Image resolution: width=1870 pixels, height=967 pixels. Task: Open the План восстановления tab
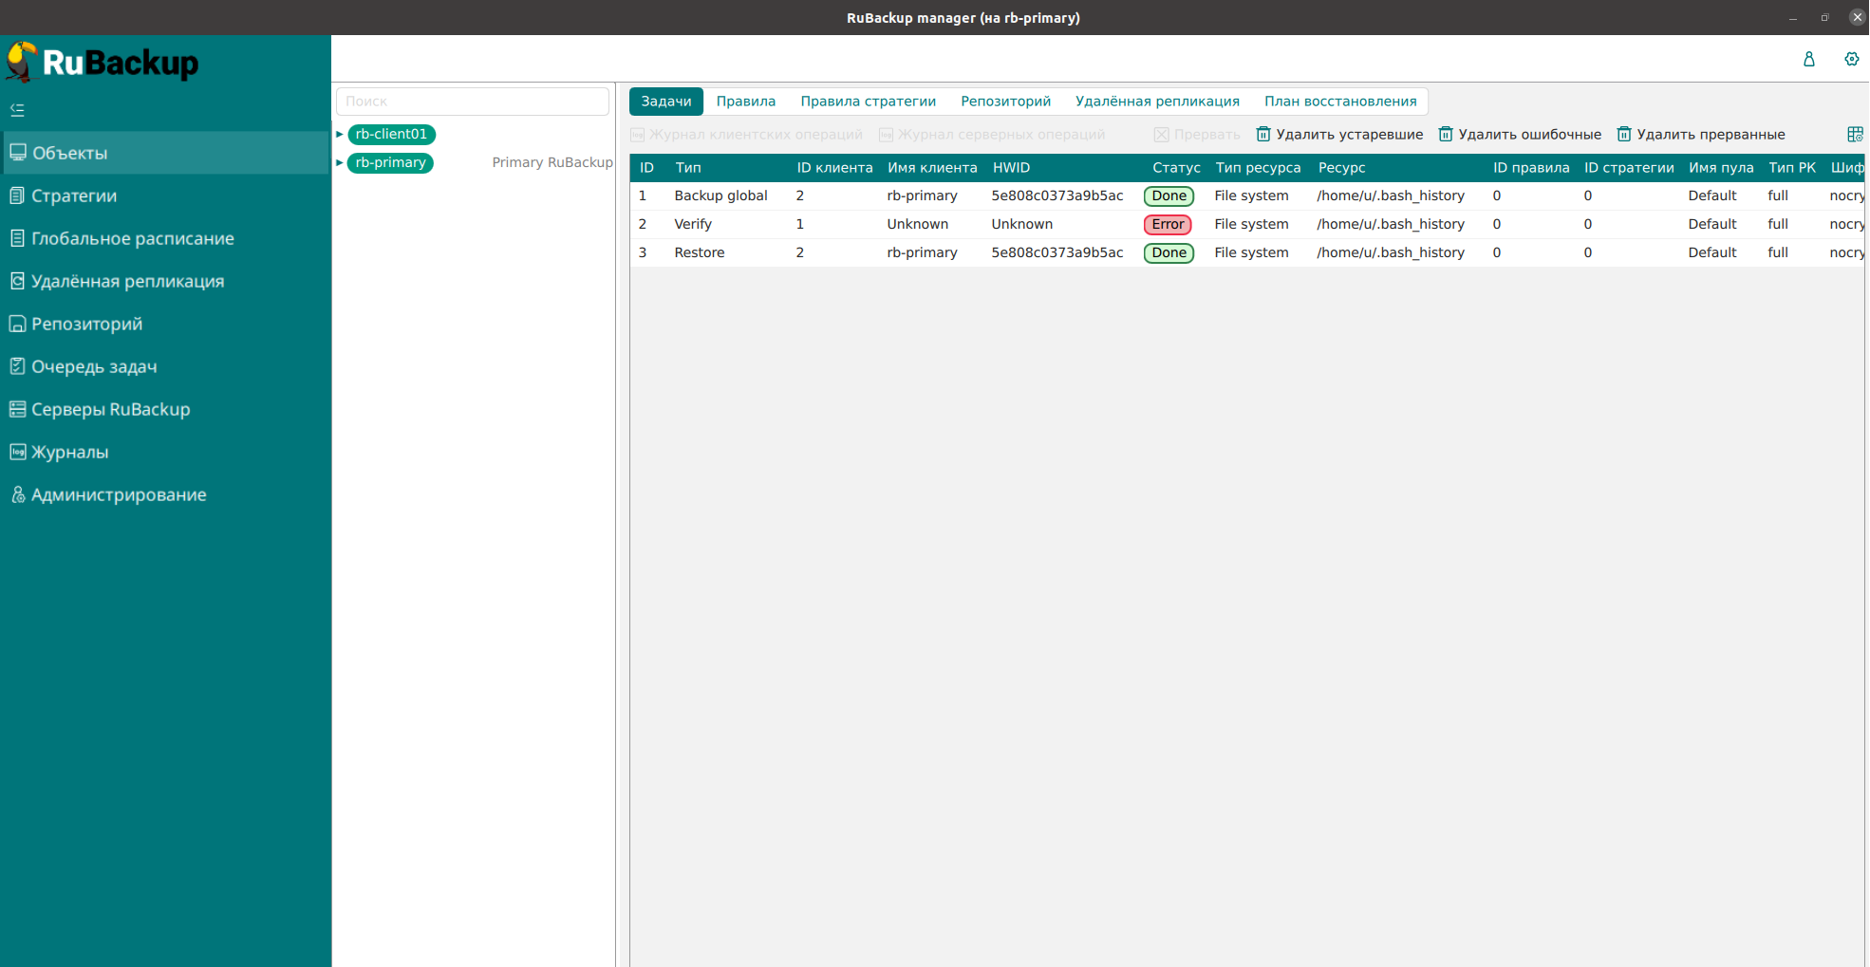point(1339,102)
